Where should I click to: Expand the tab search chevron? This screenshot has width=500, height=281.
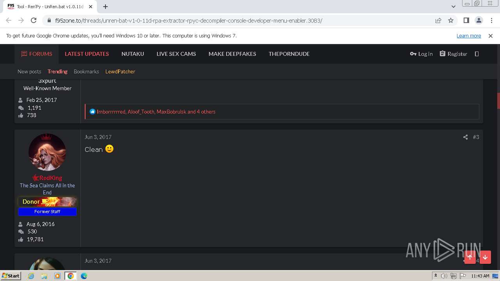coord(453,7)
